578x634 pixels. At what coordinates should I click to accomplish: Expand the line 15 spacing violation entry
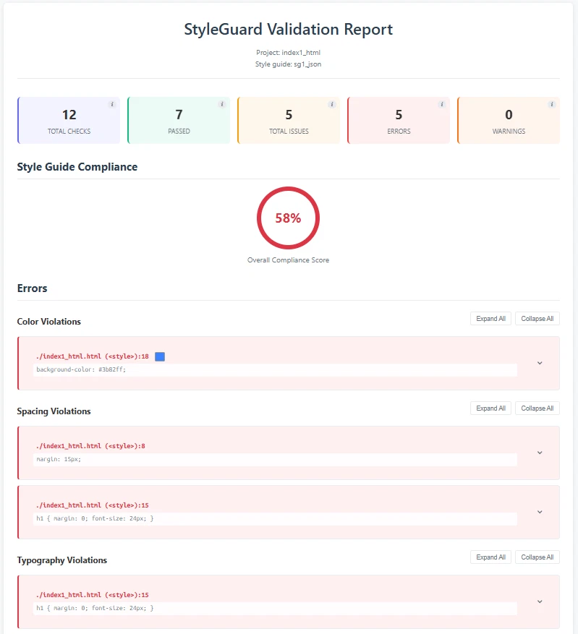click(539, 512)
